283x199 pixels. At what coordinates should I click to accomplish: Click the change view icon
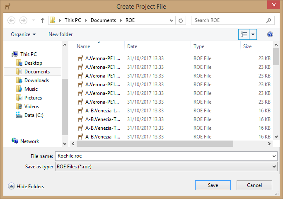coord(244,34)
